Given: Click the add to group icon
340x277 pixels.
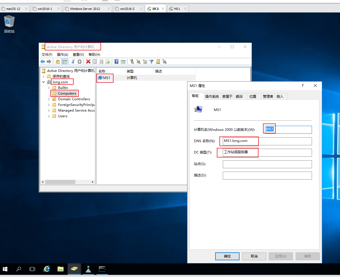Looking at the screenshot, I should coord(164,61).
